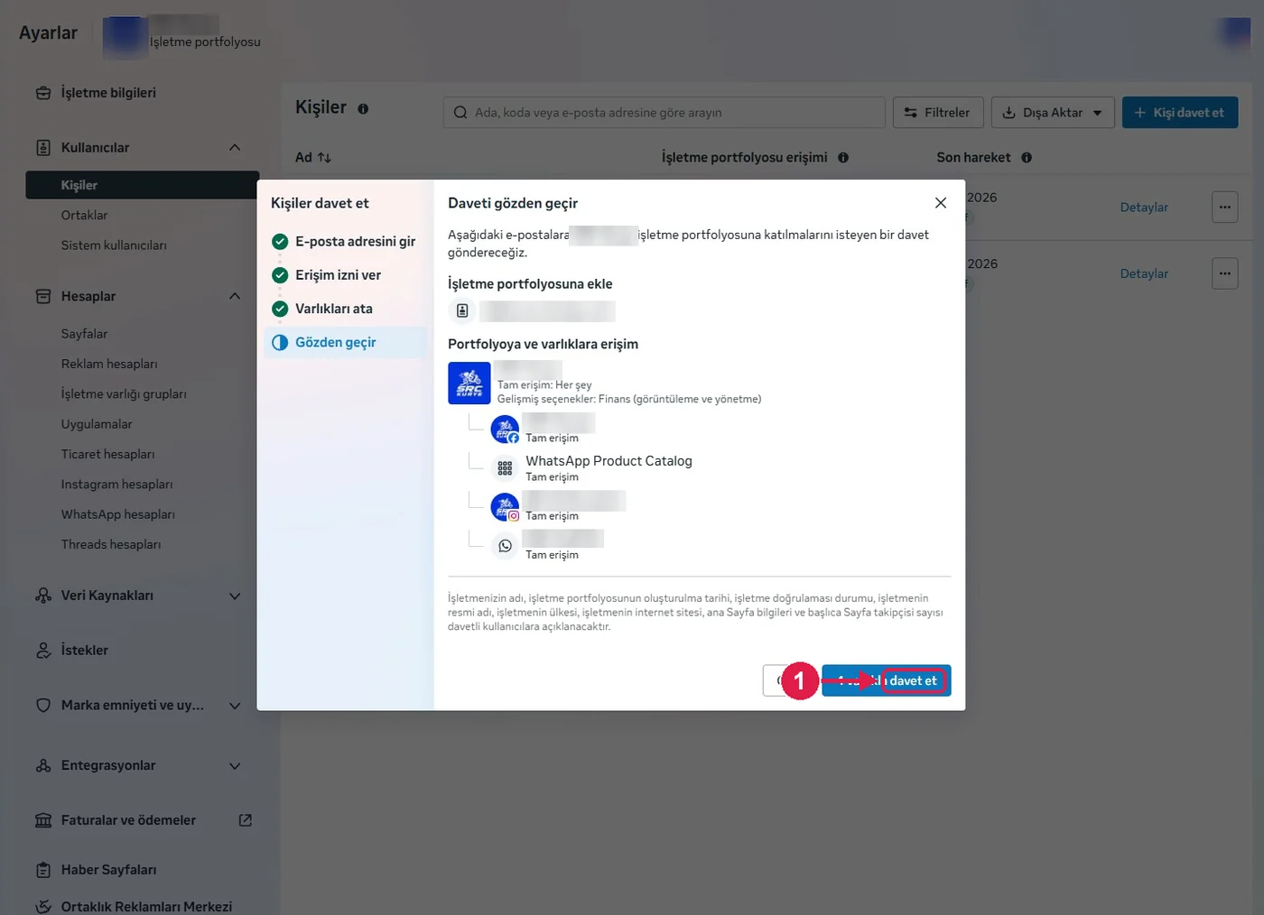
Task: Open the Filtreler button
Action: click(x=937, y=113)
